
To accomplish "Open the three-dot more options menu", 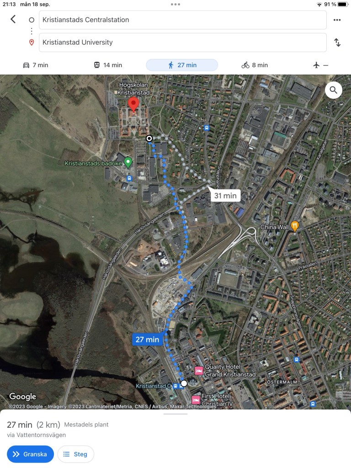I will tap(337, 20).
